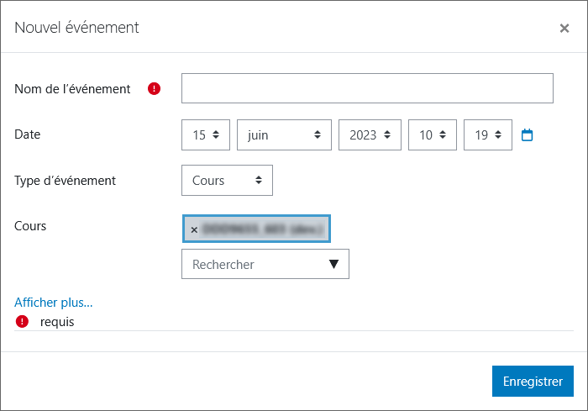Select the blurred selected course tag
Image resolution: width=588 pixels, height=411 pixels.
tap(262, 229)
